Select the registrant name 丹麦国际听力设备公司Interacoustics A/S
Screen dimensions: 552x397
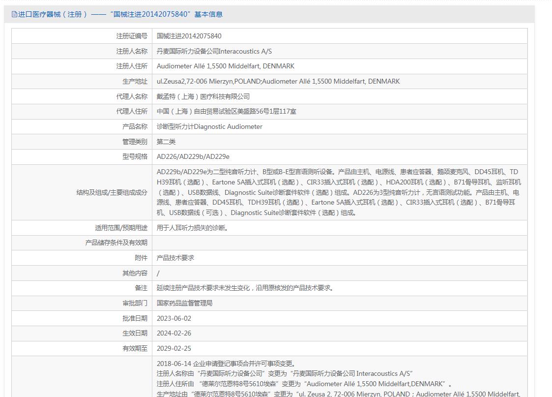click(x=214, y=51)
